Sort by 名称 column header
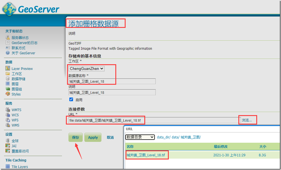This screenshot has width=281, height=170. 130,146
